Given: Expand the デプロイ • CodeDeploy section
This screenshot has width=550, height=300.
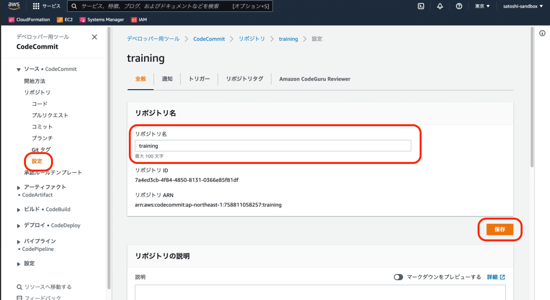Looking at the screenshot, I should (x=18, y=226).
